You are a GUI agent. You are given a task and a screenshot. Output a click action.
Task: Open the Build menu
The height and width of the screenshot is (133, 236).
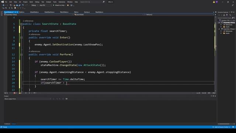31,2
